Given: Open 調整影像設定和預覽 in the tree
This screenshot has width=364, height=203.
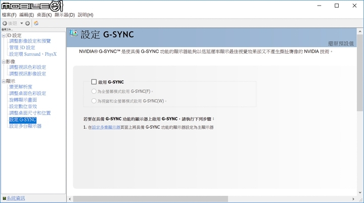Looking at the screenshot, I should (30, 41).
